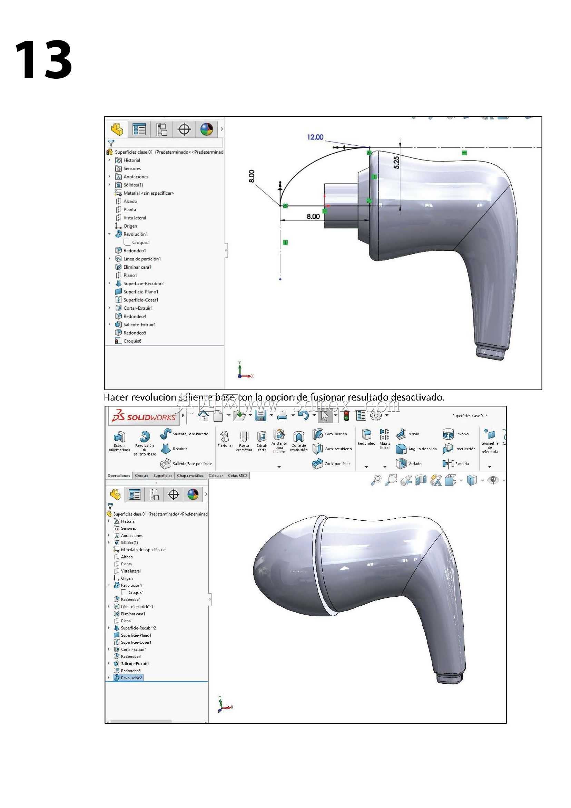Click Revolución de saliente/base tool
The image size is (571, 808).
[145, 443]
